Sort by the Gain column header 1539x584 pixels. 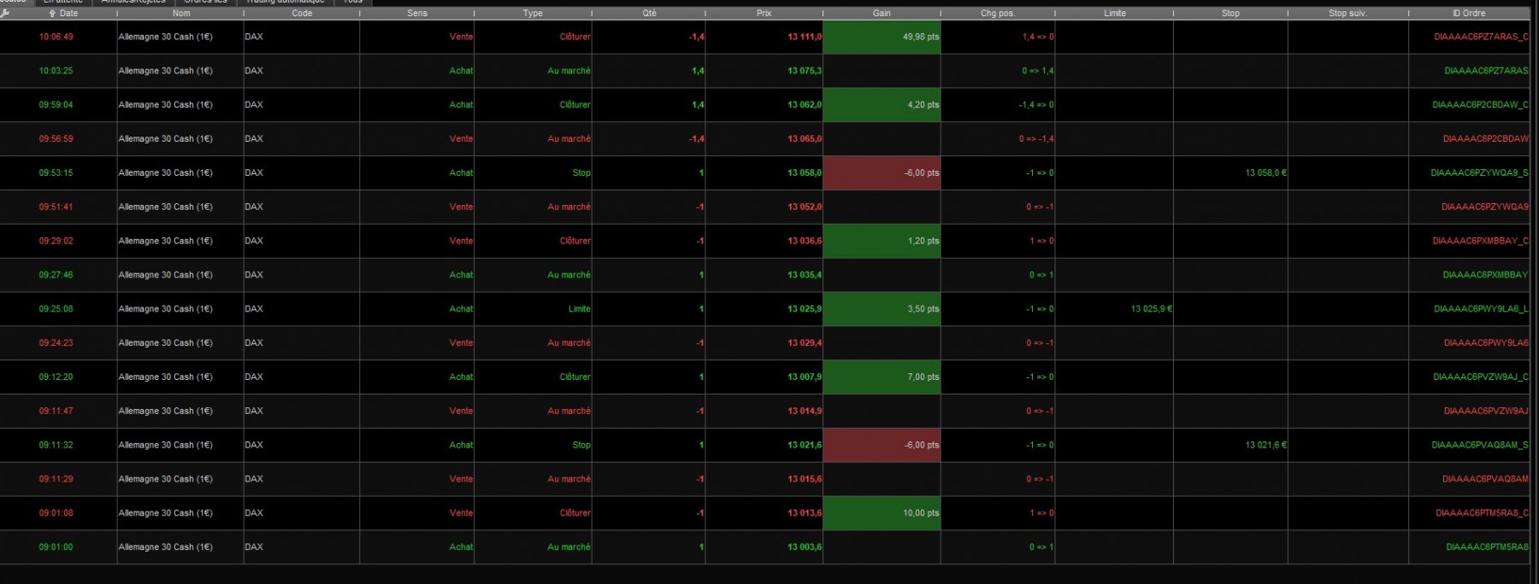(882, 13)
